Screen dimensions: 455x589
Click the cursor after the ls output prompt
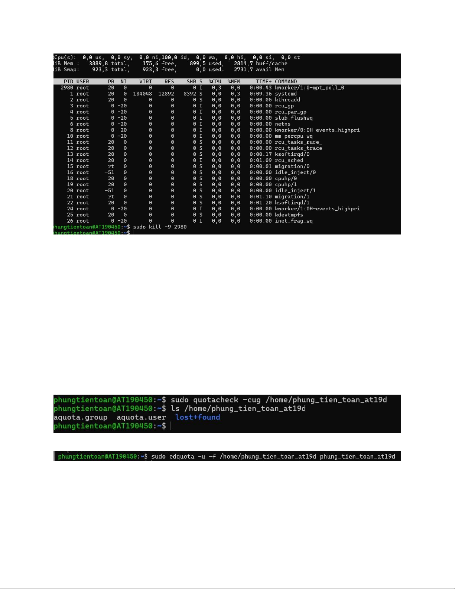(x=171, y=426)
